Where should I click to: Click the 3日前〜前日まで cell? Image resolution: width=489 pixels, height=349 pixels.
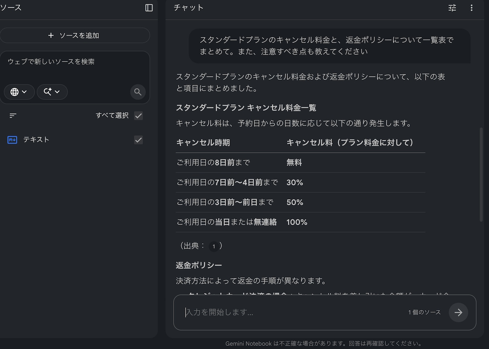tap(225, 202)
